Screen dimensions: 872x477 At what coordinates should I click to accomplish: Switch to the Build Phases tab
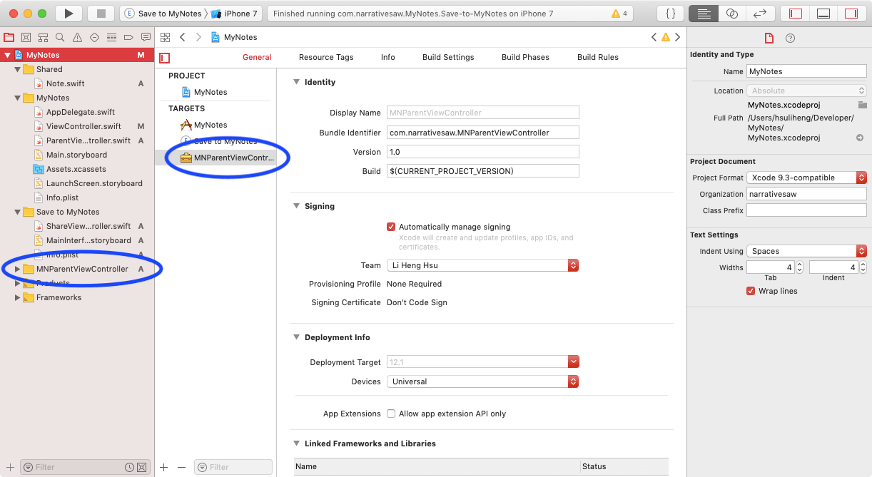[525, 57]
